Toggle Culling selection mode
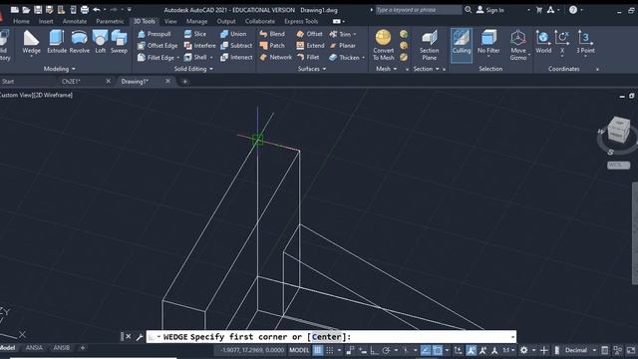638x359 pixels. pos(462,45)
